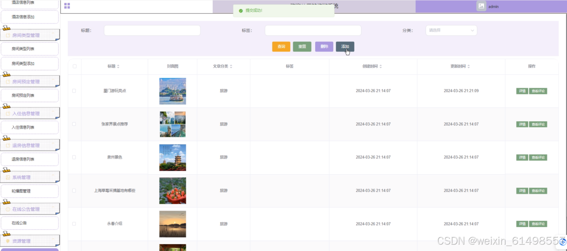Click 查看评论 for 永春介绍
567x251 pixels.
click(538, 224)
